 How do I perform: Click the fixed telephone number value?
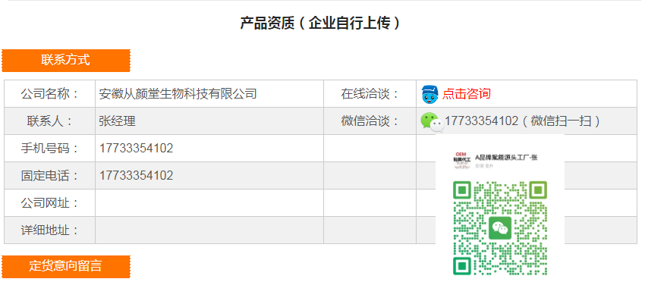[x=136, y=176]
